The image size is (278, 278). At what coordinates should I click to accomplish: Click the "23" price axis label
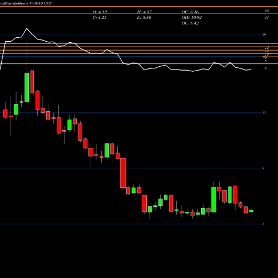point(266,11)
